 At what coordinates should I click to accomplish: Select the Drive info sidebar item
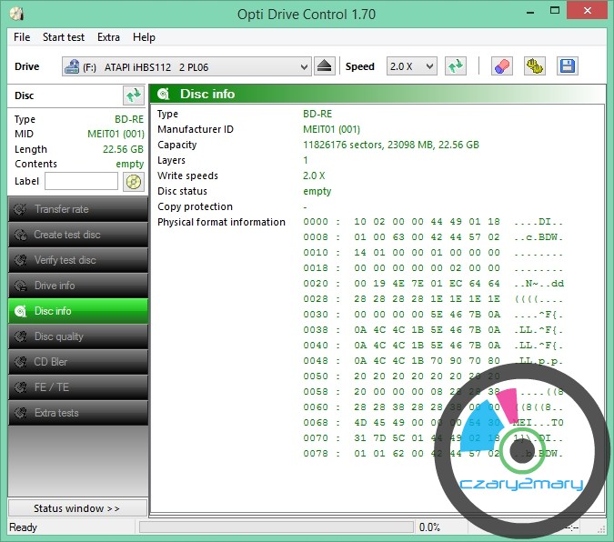pos(77,286)
